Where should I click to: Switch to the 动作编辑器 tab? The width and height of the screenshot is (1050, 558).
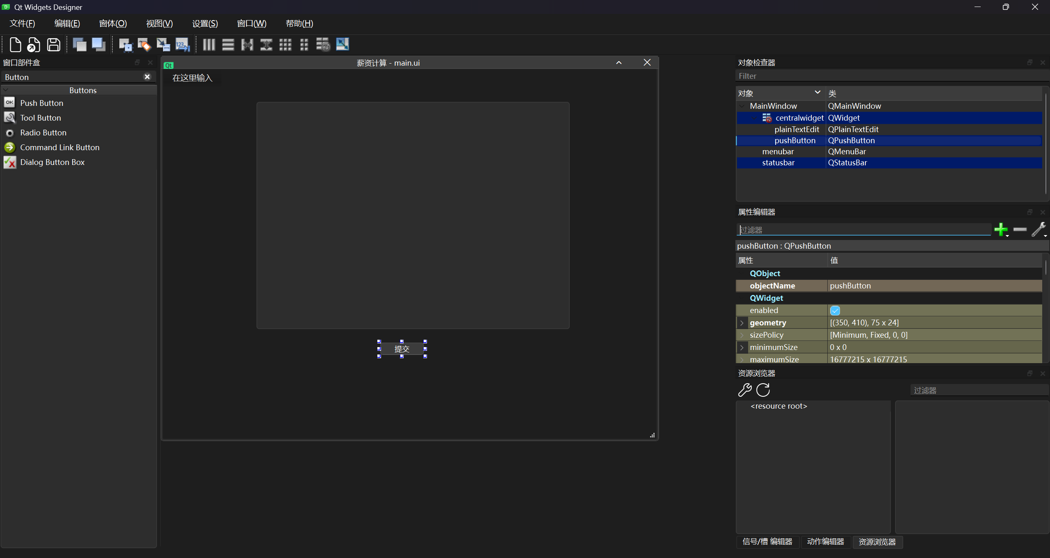[x=825, y=542]
